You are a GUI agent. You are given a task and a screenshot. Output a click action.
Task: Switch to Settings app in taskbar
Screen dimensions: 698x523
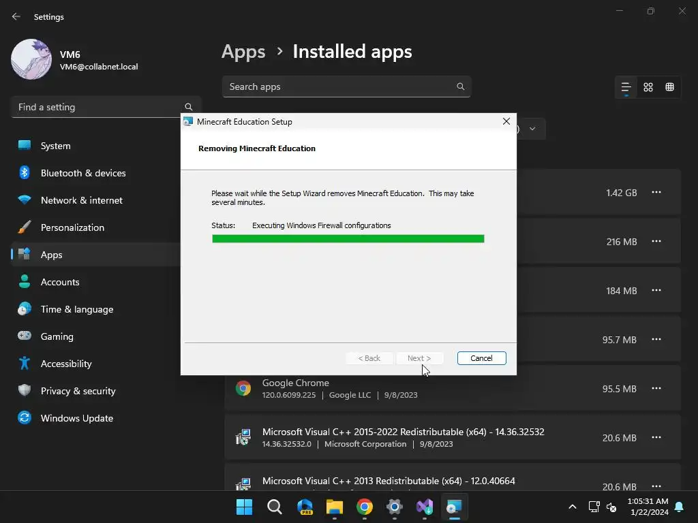[x=395, y=507]
